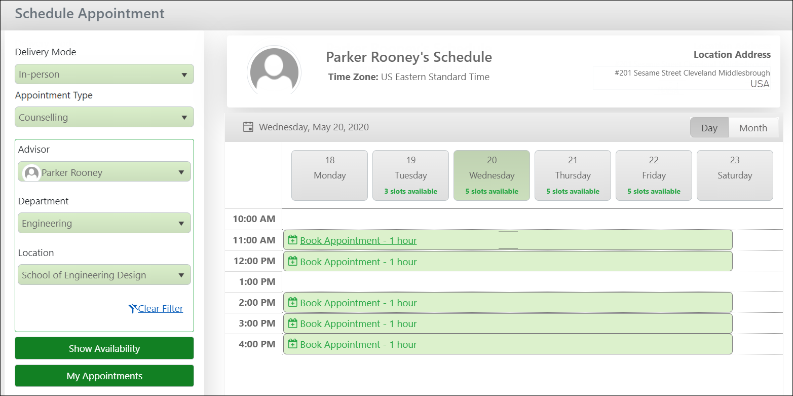Open the Advisor dropdown showing Parker Rooney
This screenshot has height=396, width=793.
104,172
